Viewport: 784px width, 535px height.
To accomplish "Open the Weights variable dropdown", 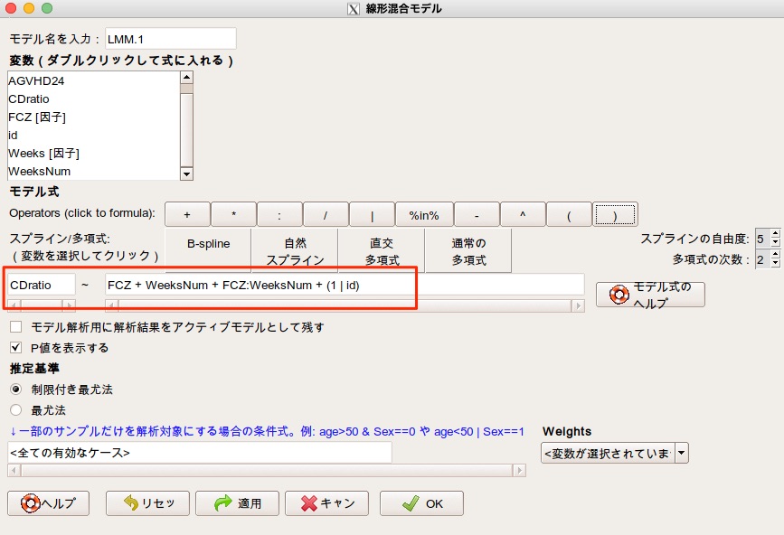I will point(682,453).
